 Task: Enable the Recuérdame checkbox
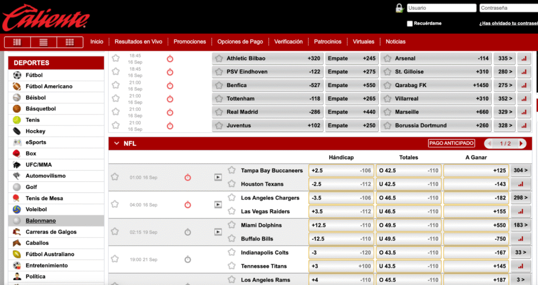[x=410, y=24]
